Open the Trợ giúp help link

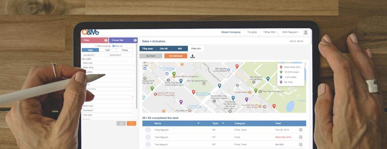click(252, 32)
